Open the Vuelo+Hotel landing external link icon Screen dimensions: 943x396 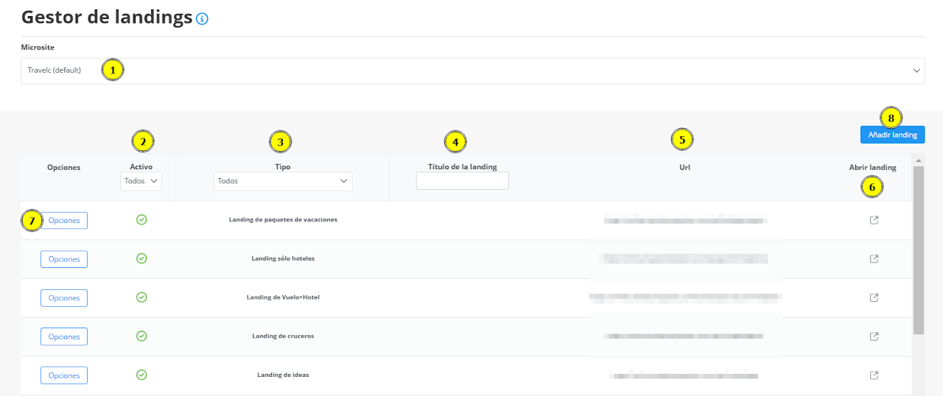[874, 297]
